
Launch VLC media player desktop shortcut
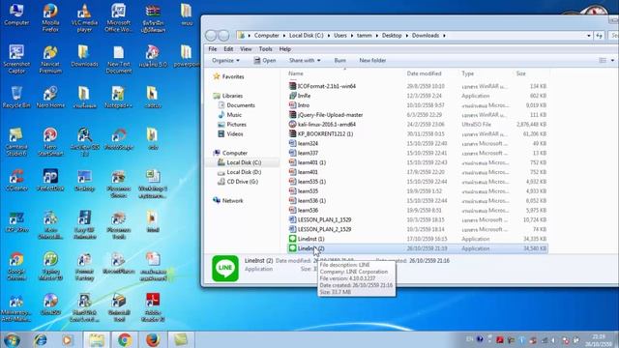pos(84,17)
